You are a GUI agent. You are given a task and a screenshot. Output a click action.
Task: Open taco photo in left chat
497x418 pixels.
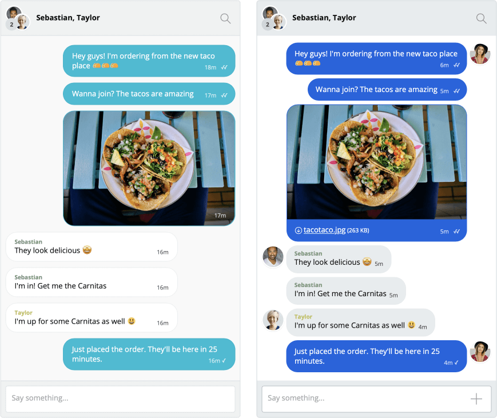click(x=149, y=168)
